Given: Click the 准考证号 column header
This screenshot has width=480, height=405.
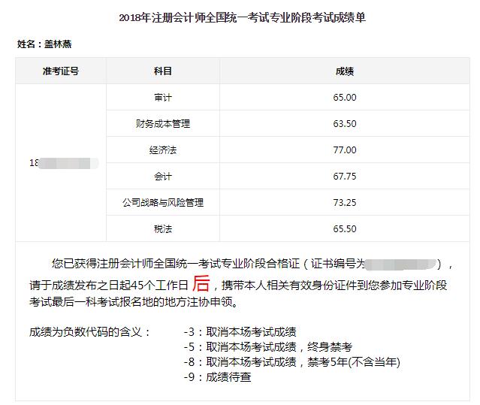Looking at the screenshot, I should coord(61,71).
